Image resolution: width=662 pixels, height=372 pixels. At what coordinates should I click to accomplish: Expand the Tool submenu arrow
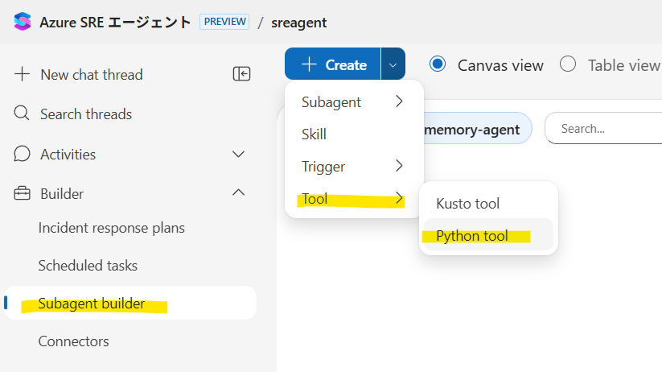coord(399,198)
